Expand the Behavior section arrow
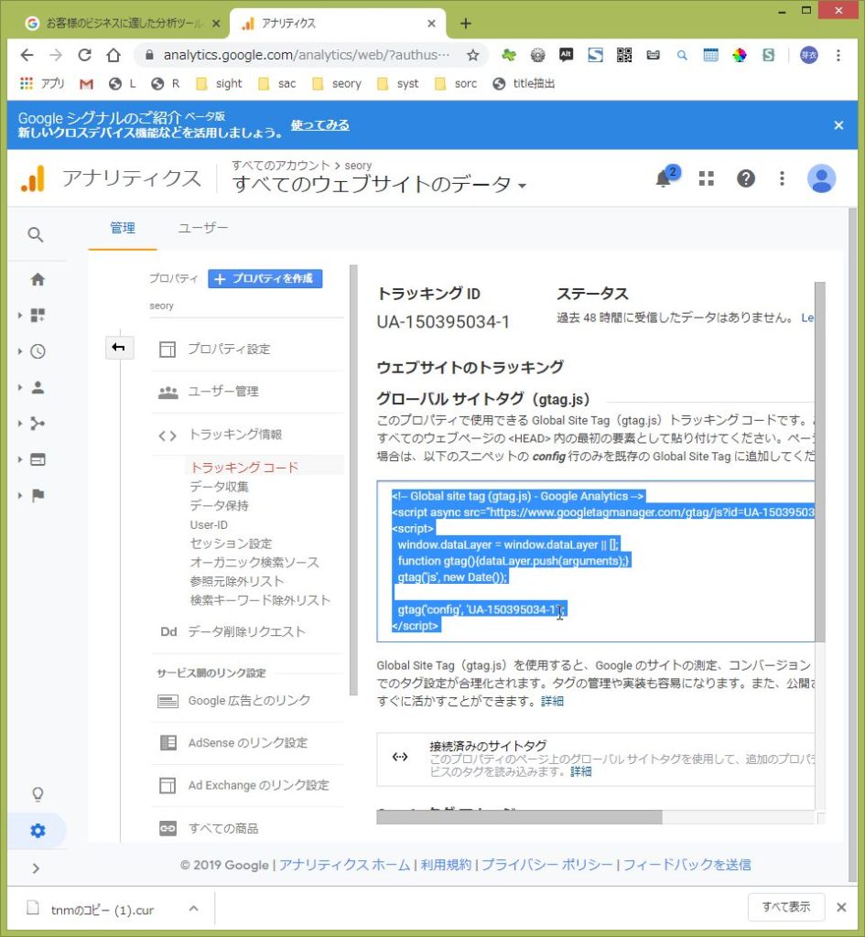 (x=20, y=459)
